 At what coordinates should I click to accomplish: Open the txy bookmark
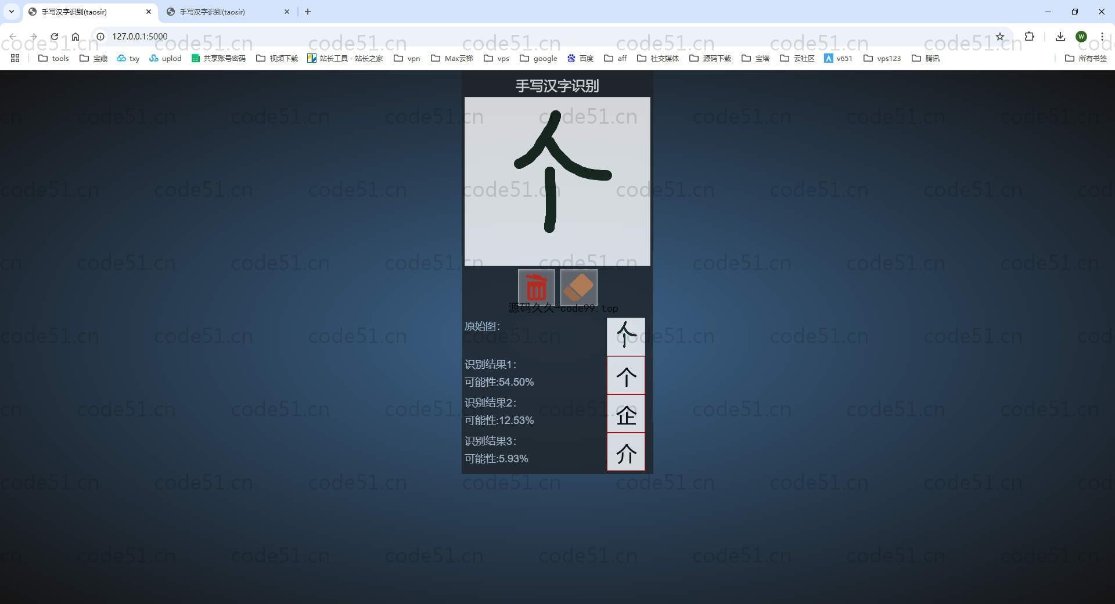click(128, 58)
